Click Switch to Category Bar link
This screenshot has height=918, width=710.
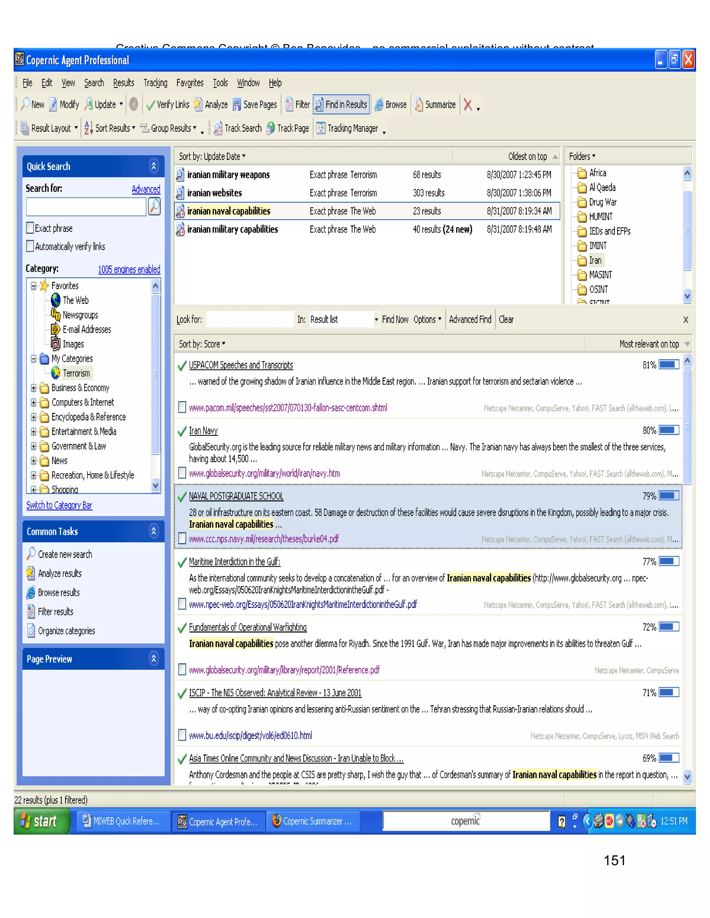(59, 505)
